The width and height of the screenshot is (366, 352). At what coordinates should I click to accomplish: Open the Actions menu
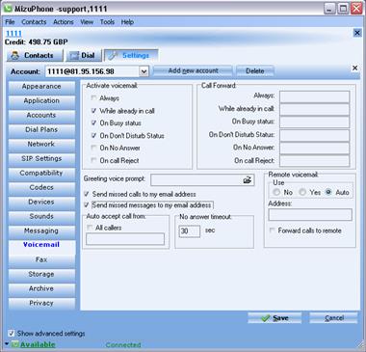pyautogui.click(x=64, y=22)
